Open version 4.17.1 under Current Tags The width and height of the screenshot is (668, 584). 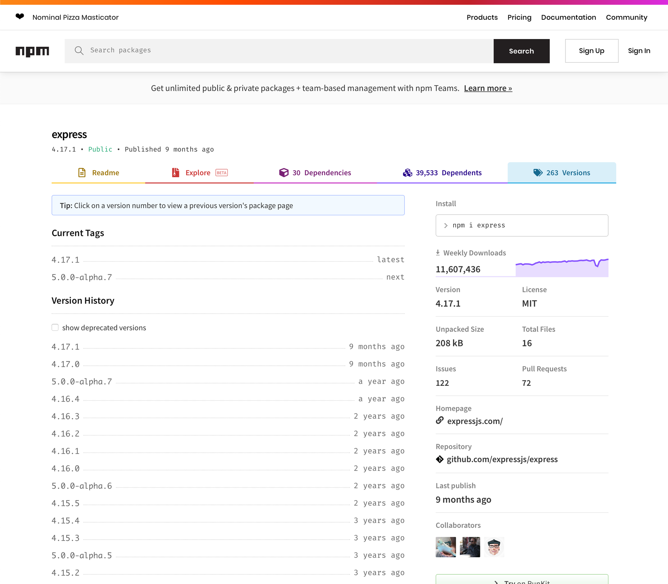click(65, 260)
